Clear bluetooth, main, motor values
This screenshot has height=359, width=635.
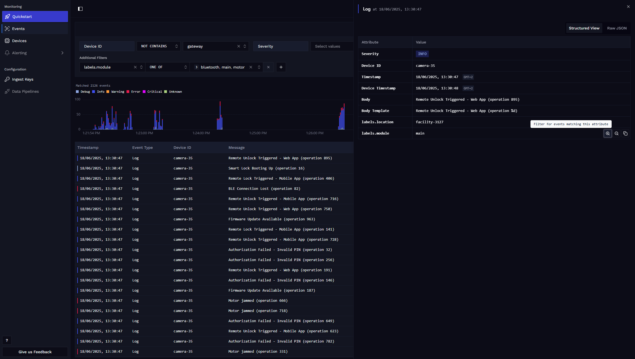(251, 67)
